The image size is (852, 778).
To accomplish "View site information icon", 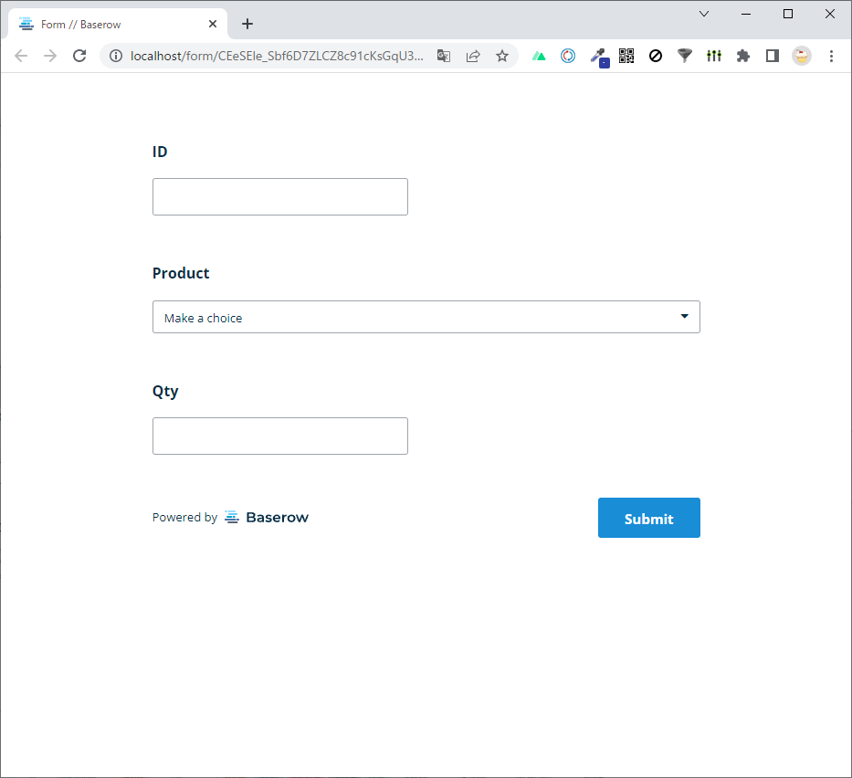I will (116, 56).
